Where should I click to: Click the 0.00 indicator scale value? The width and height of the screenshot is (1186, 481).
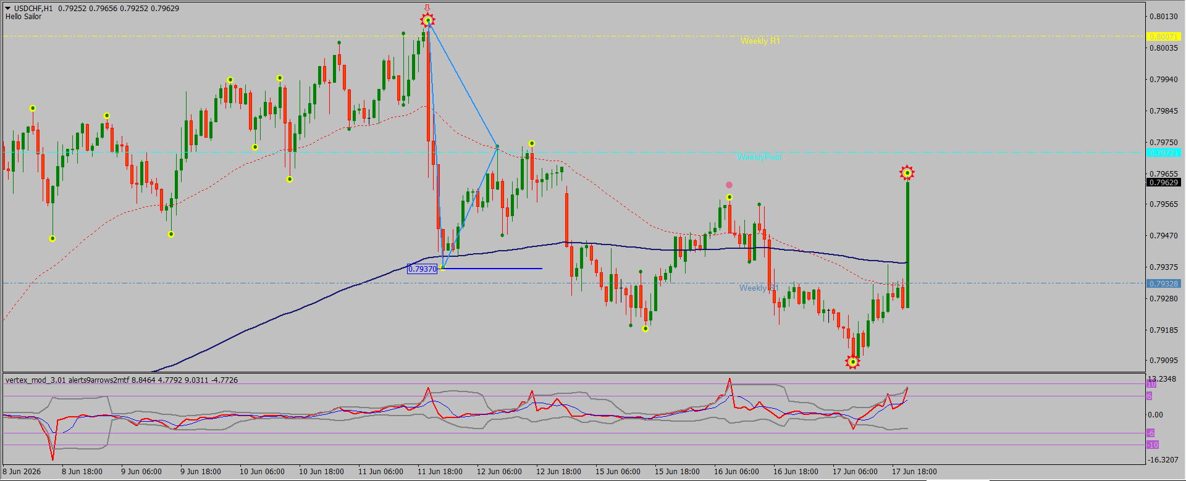(1156, 414)
